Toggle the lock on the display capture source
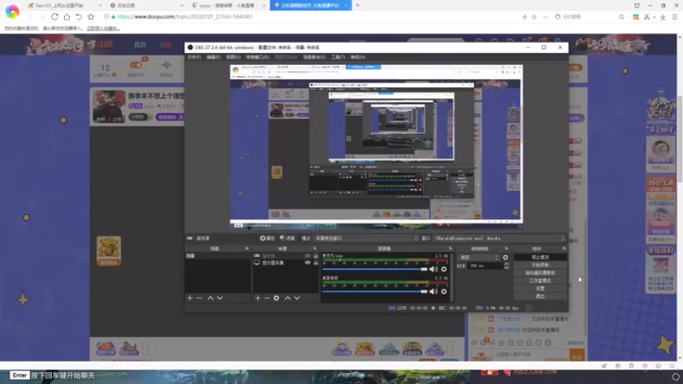This screenshot has width=683, height=384. pos(316,263)
